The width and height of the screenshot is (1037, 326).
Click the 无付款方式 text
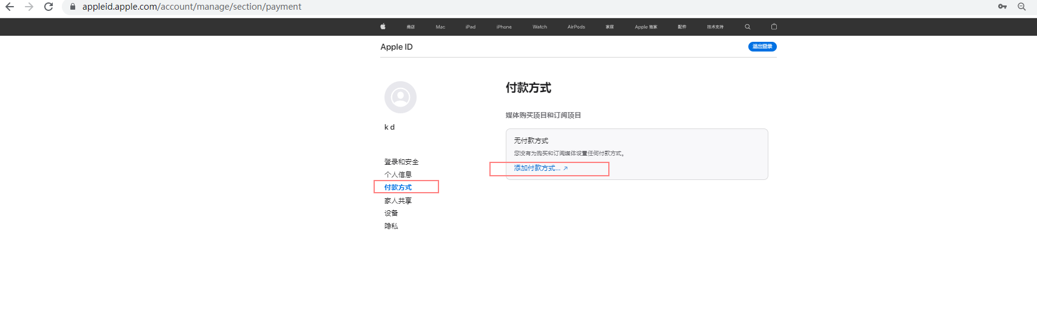(531, 141)
